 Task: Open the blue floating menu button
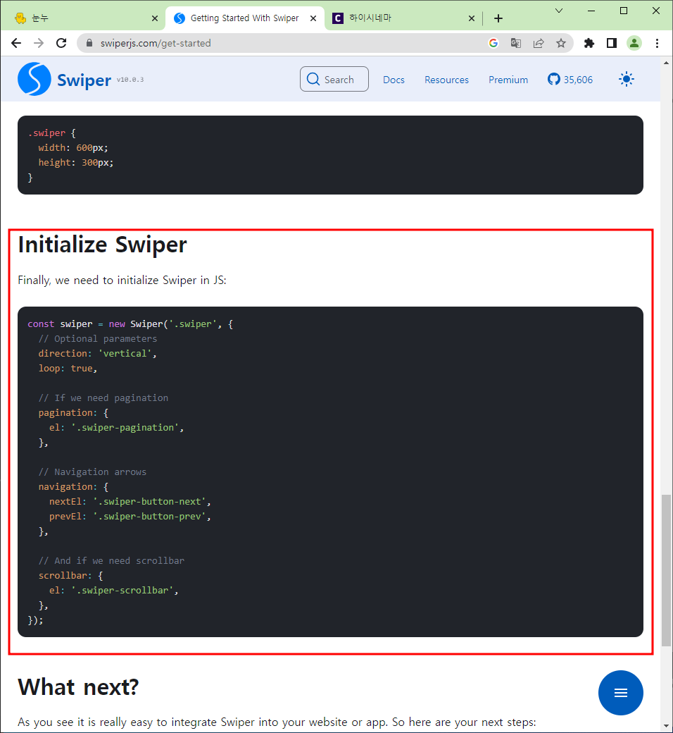coord(620,692)
